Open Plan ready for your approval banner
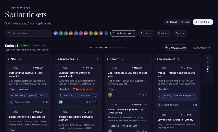This screenshot has width=218, height=132. [29, 95]
